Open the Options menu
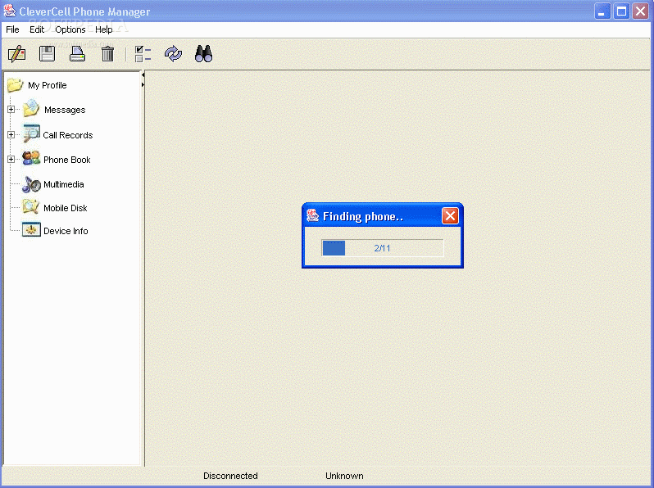The width and height of the screenshot is (654, 488). (70, 29)
